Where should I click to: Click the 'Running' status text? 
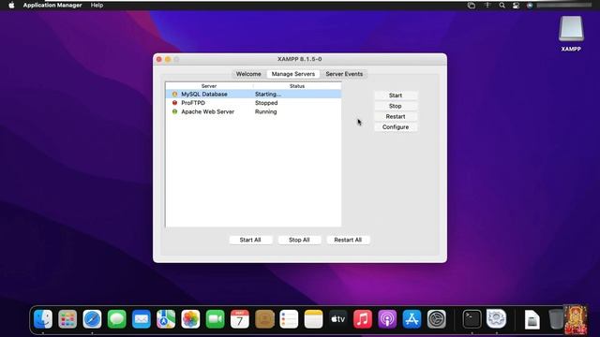click(x=266, y=111)
